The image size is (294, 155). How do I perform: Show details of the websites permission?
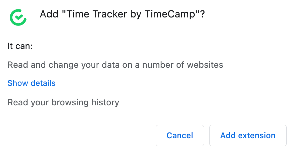coord(32,83)
